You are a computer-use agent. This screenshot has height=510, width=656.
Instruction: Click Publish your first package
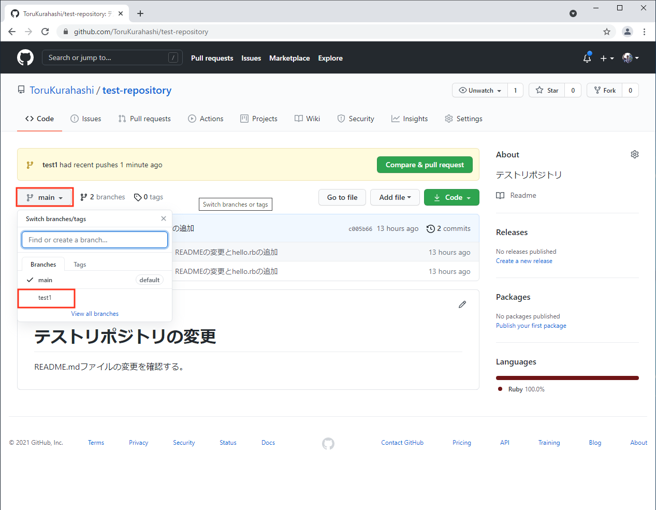[531, 326]
